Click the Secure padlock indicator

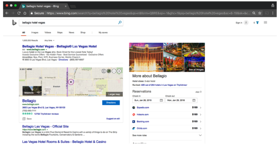(32, 13)
